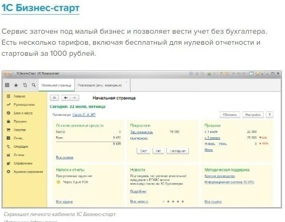The height and width of the screenshot is (222, 285).
Task: Click the 1C logo icon in title bar
Action: (x=6, y=73)
